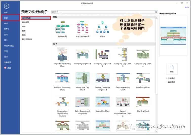Select Business Photo Org Chart example
The width and height of the screenshot is (191, 135).
click(62, 82)
